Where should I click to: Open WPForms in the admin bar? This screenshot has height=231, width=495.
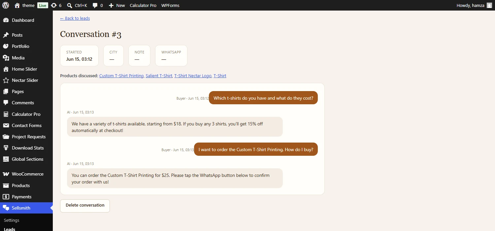[x=170, y=5]
